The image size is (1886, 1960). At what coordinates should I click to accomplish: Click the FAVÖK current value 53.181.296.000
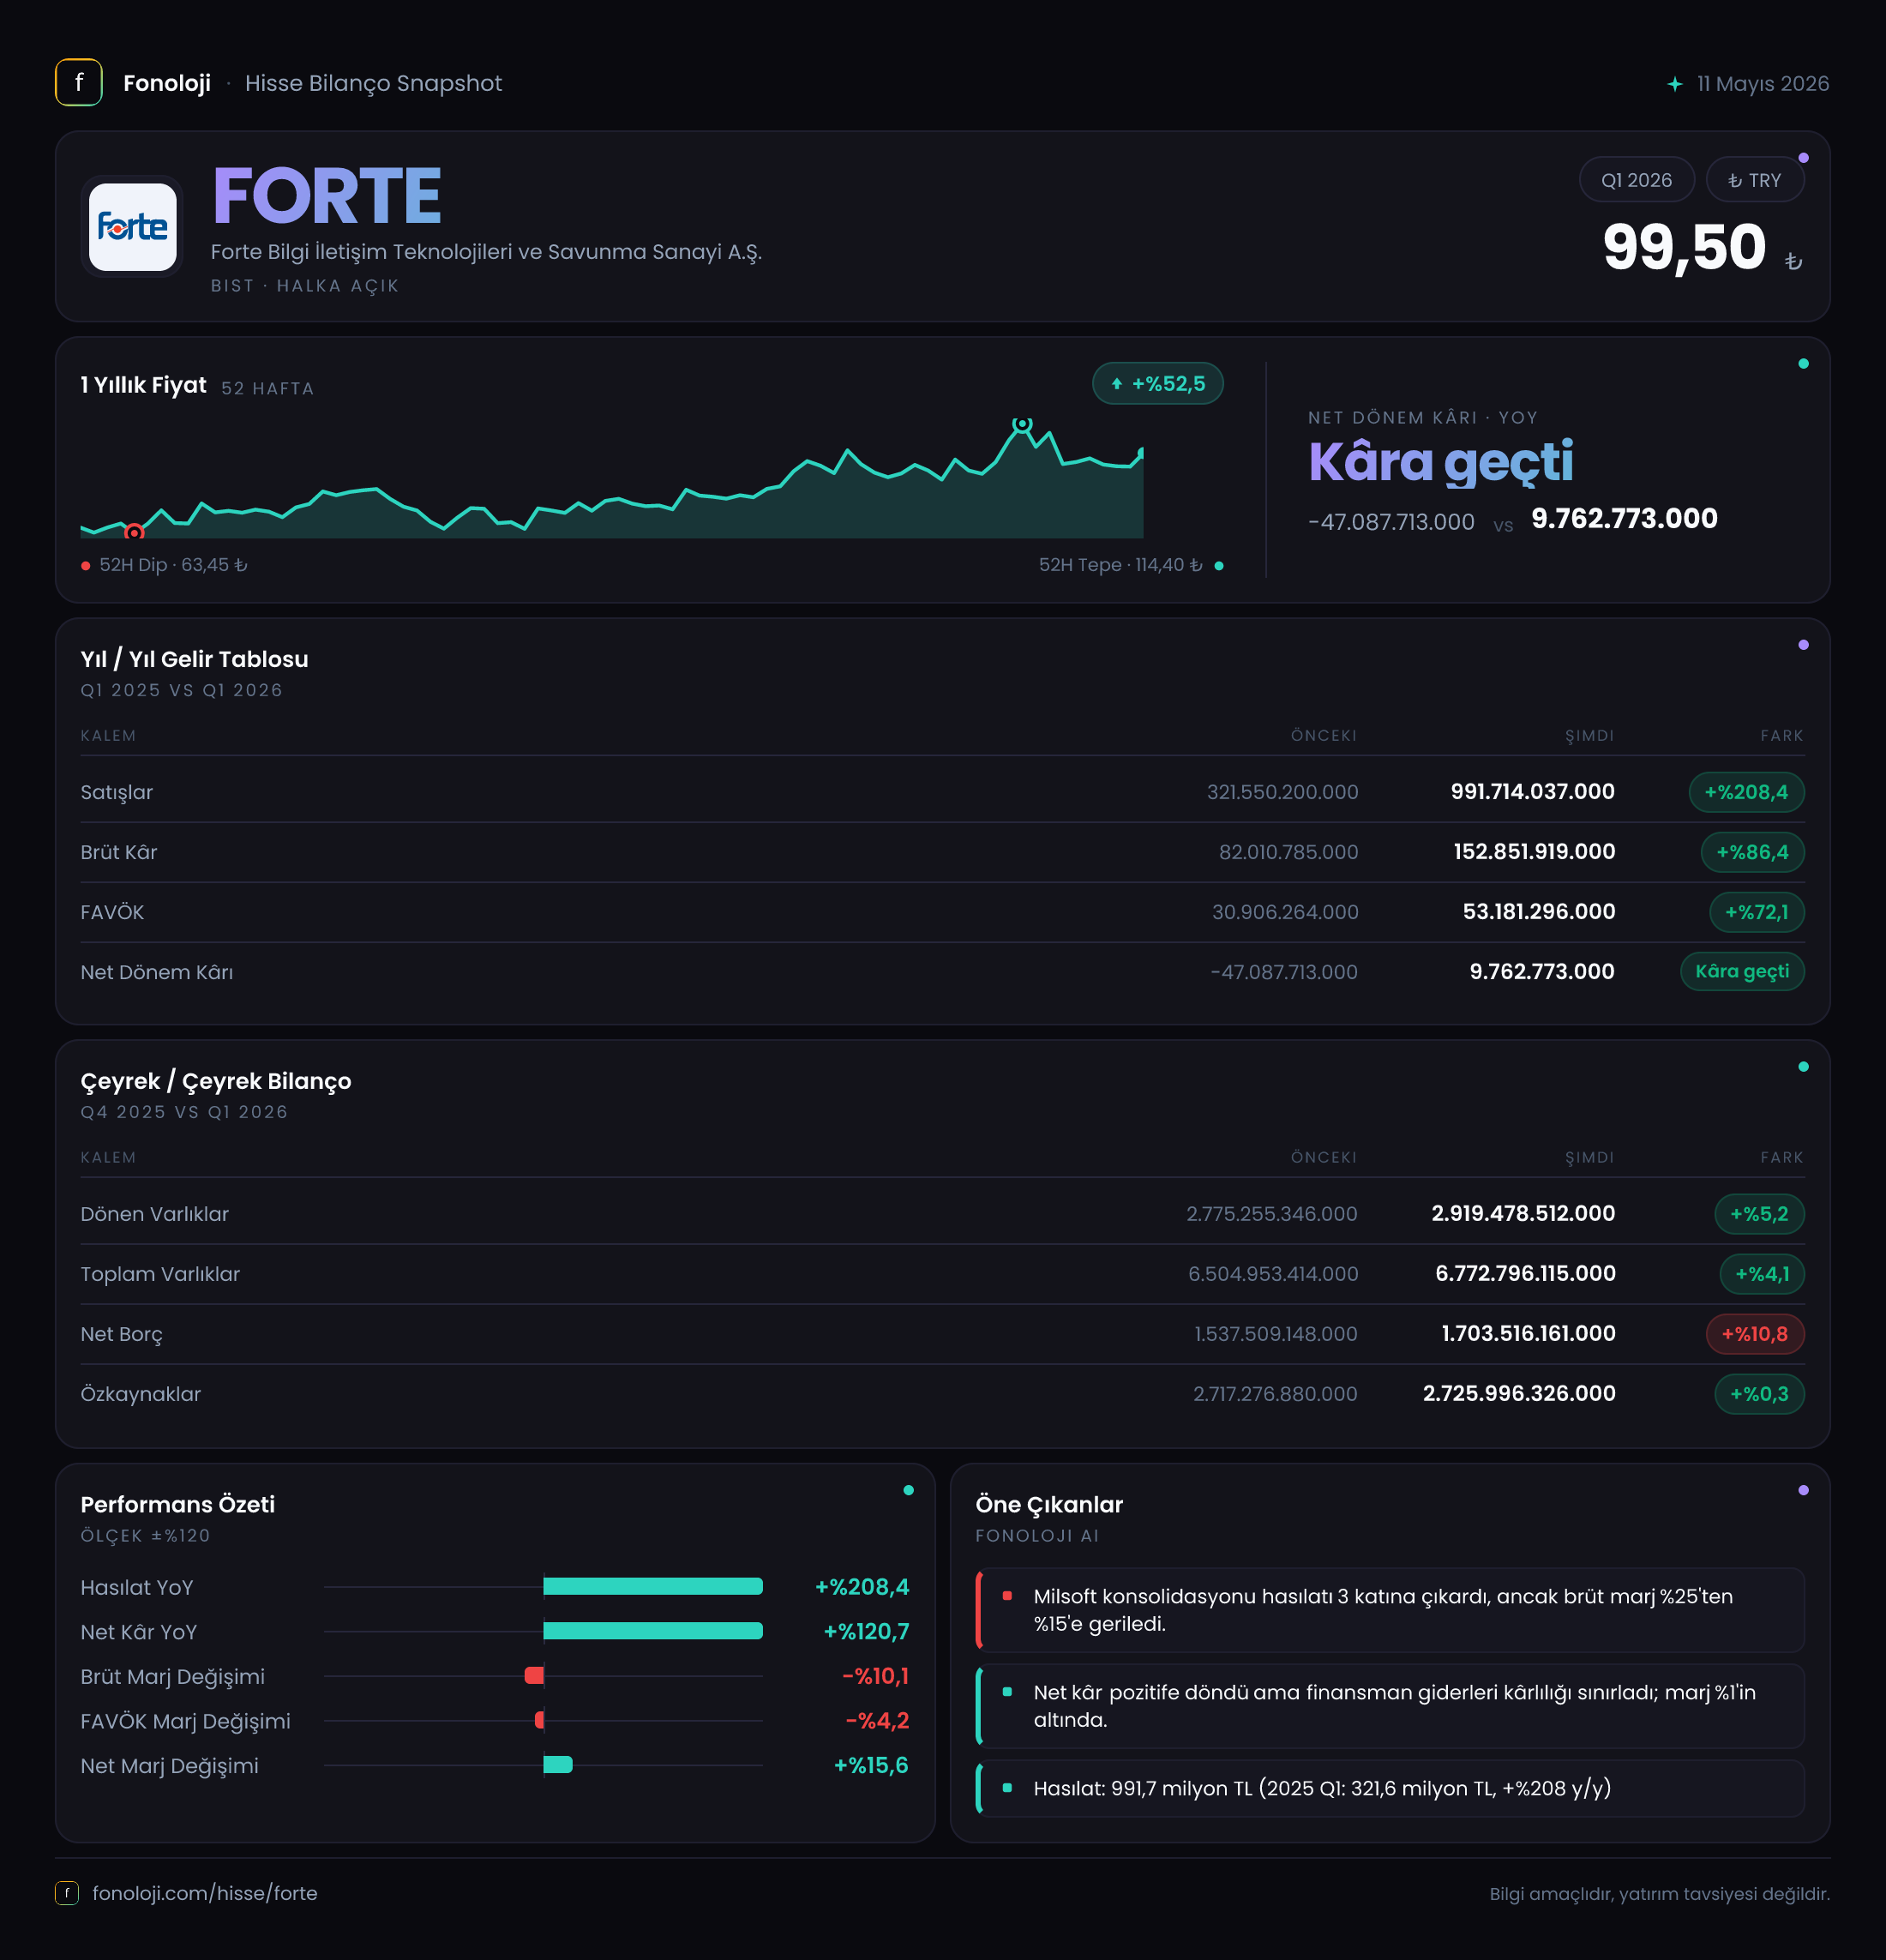click(x=1539, y=912)
